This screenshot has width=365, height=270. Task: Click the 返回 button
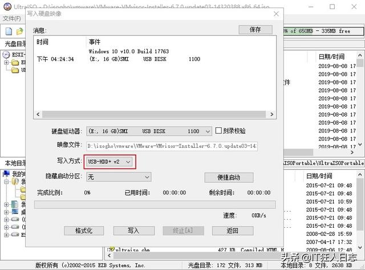tap(233, 231)
